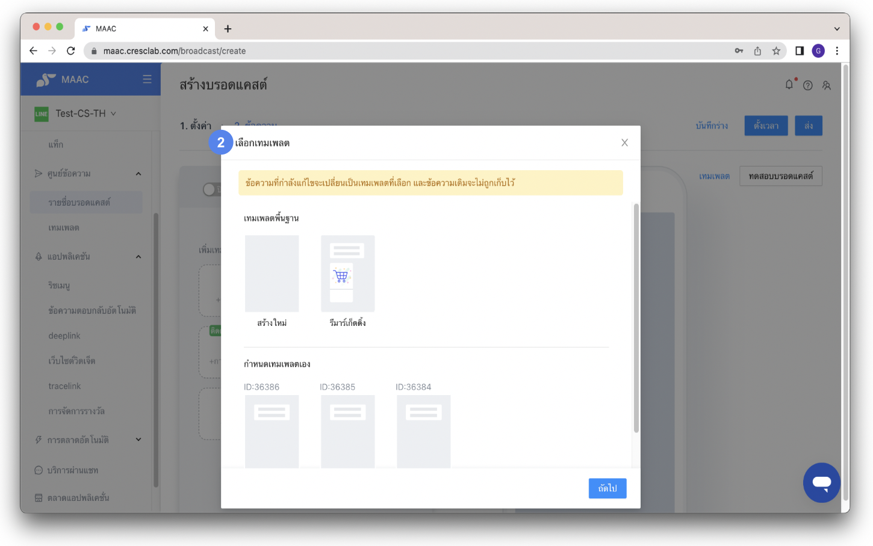
Task: Click the ถัดไป next button
Action: click(x=607, y=488)
